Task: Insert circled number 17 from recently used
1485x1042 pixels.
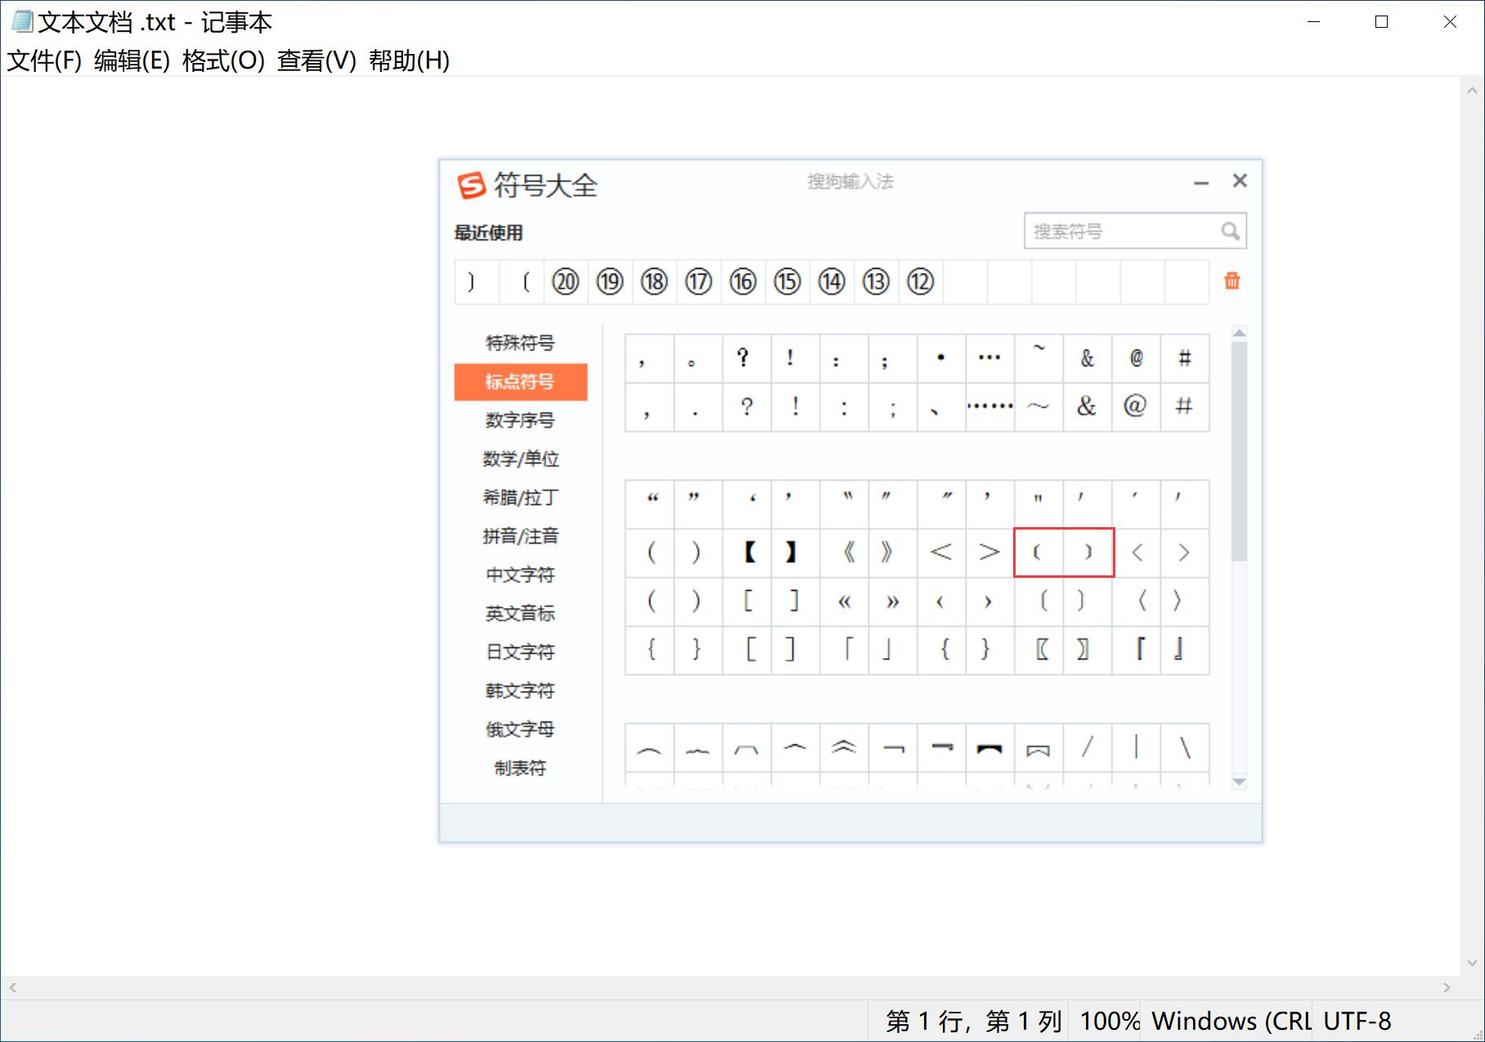Action: 698,282
